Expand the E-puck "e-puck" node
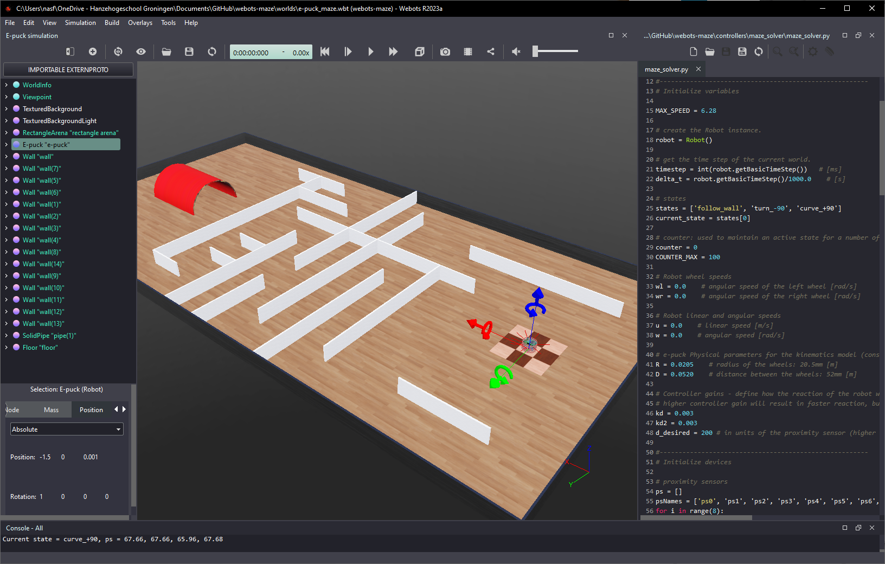The width and height of the screenshot is (885, 564). pos(7,145)
